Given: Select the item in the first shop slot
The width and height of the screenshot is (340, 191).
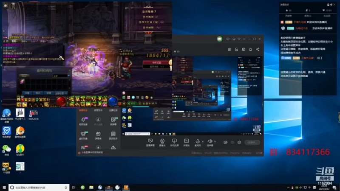Looking at the screenshot, I should click(x=22, y=81).
